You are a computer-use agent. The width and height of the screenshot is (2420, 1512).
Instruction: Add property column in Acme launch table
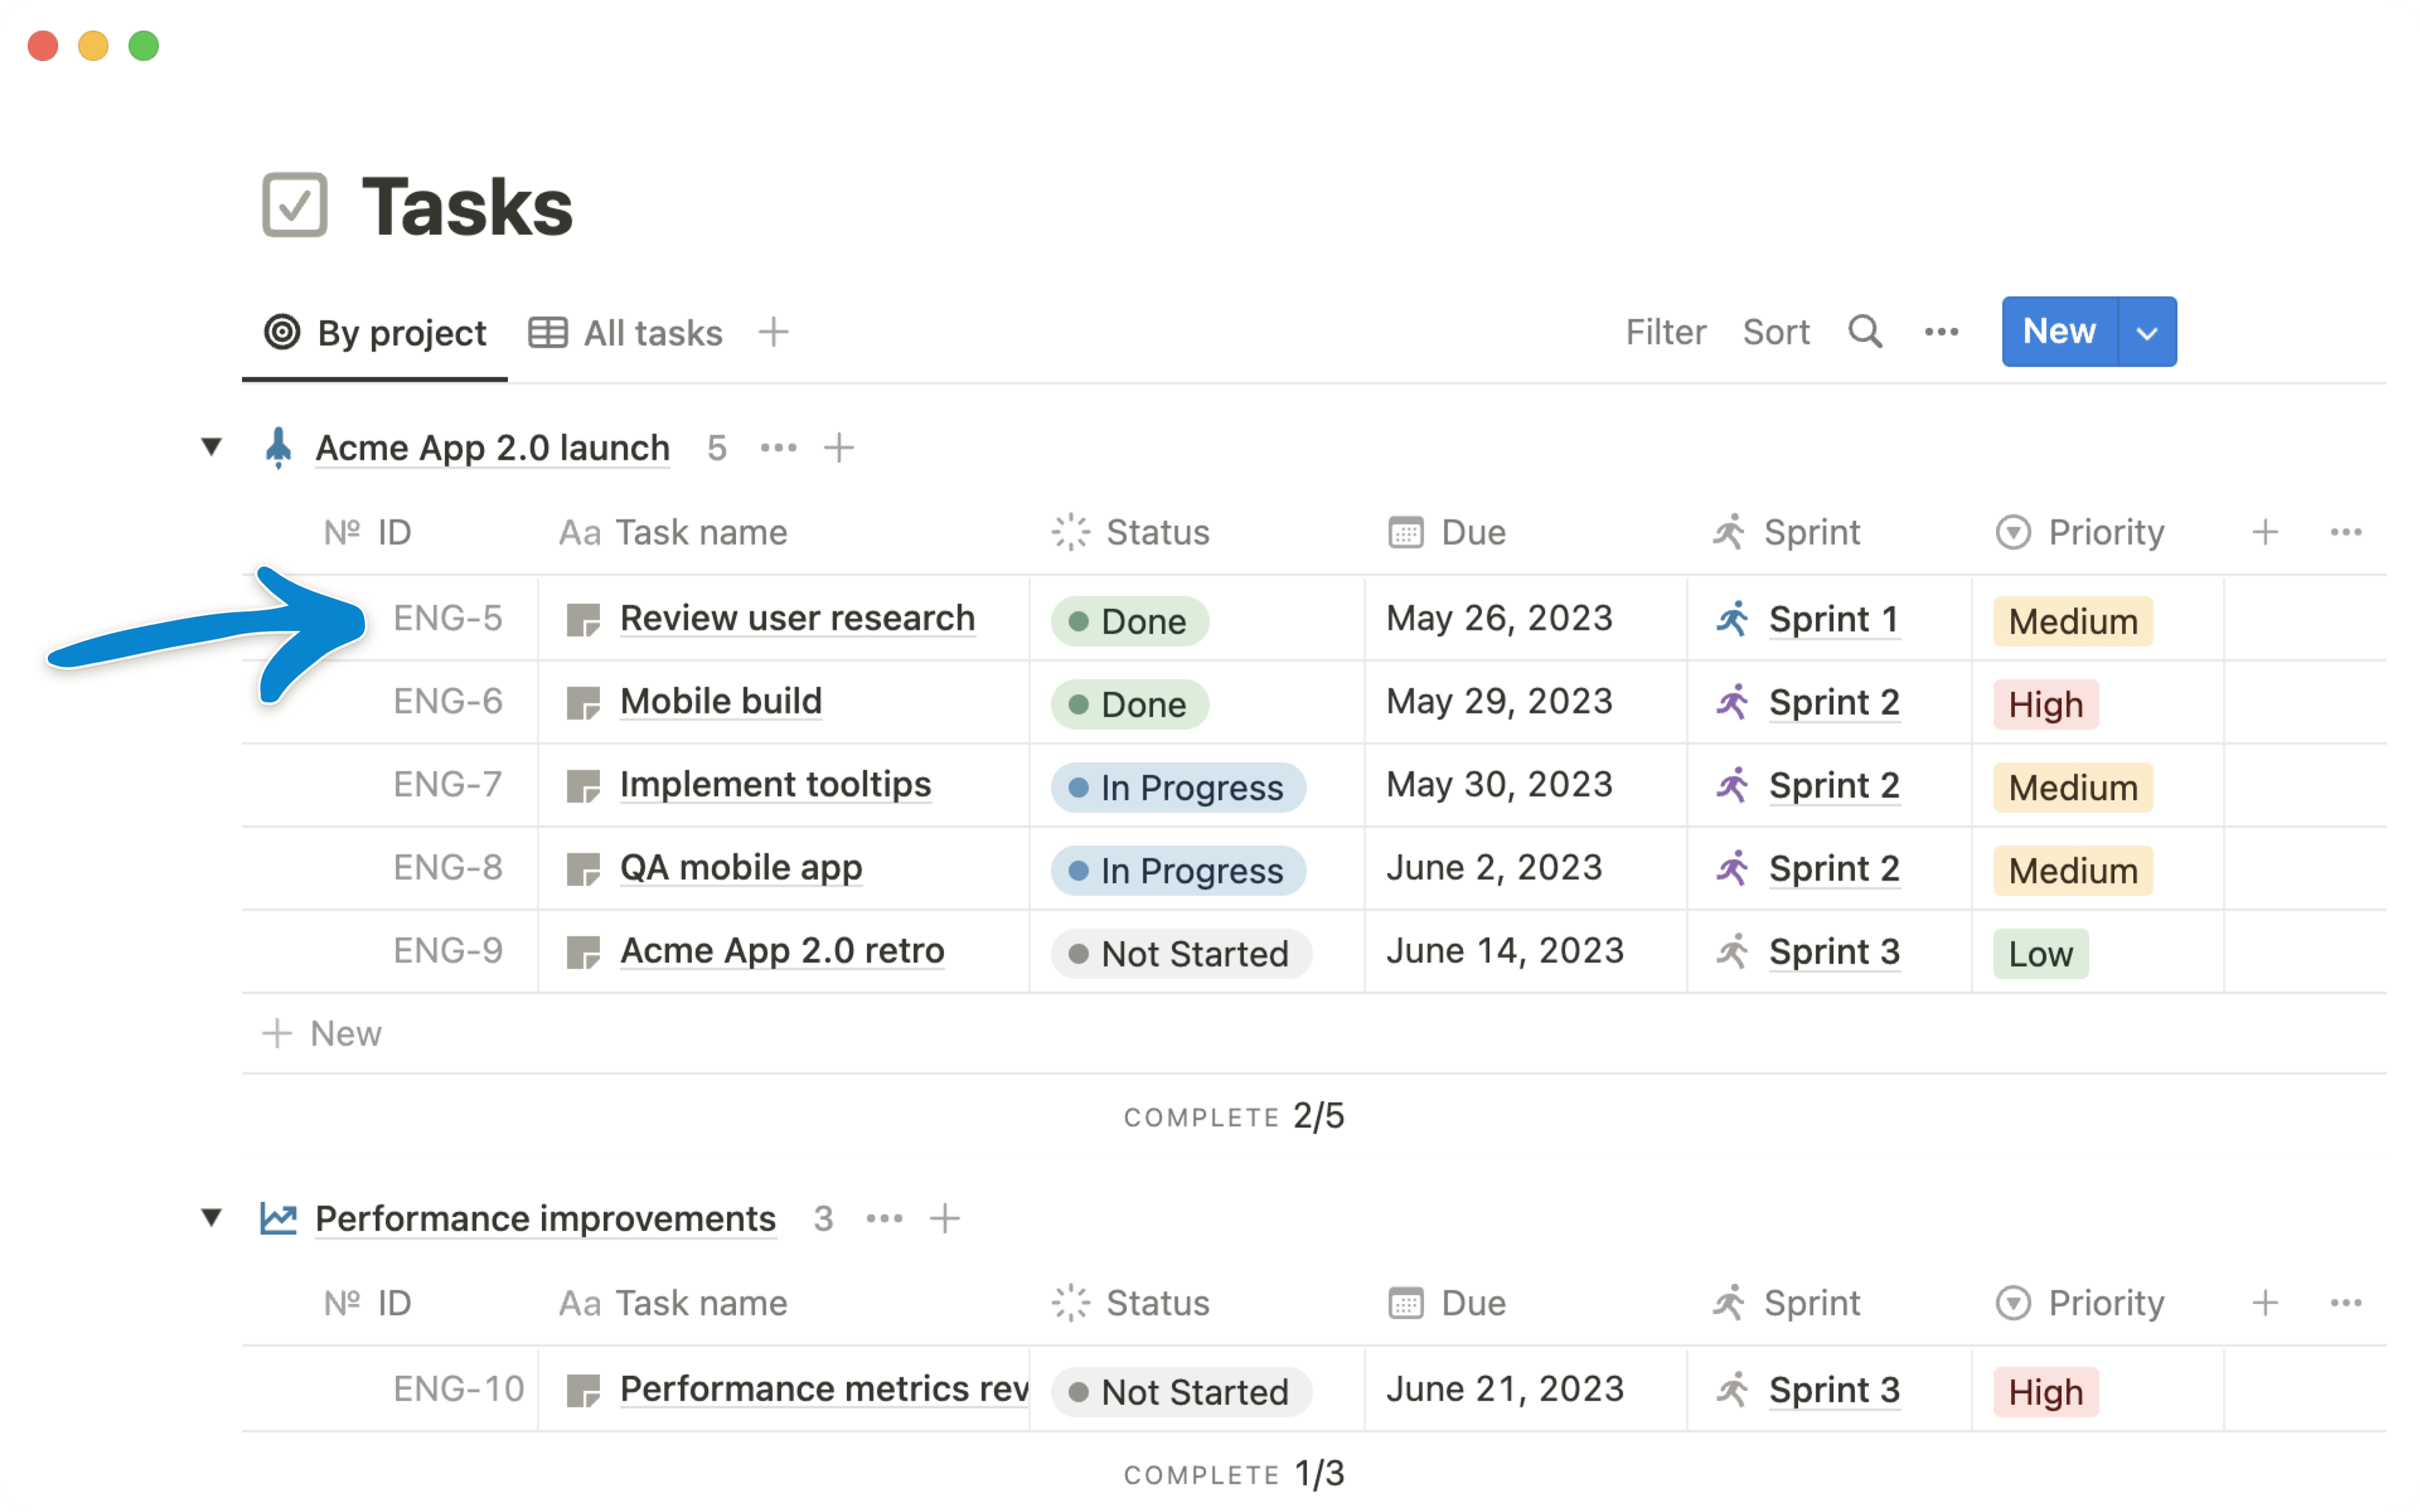[x=2265, y=532]
